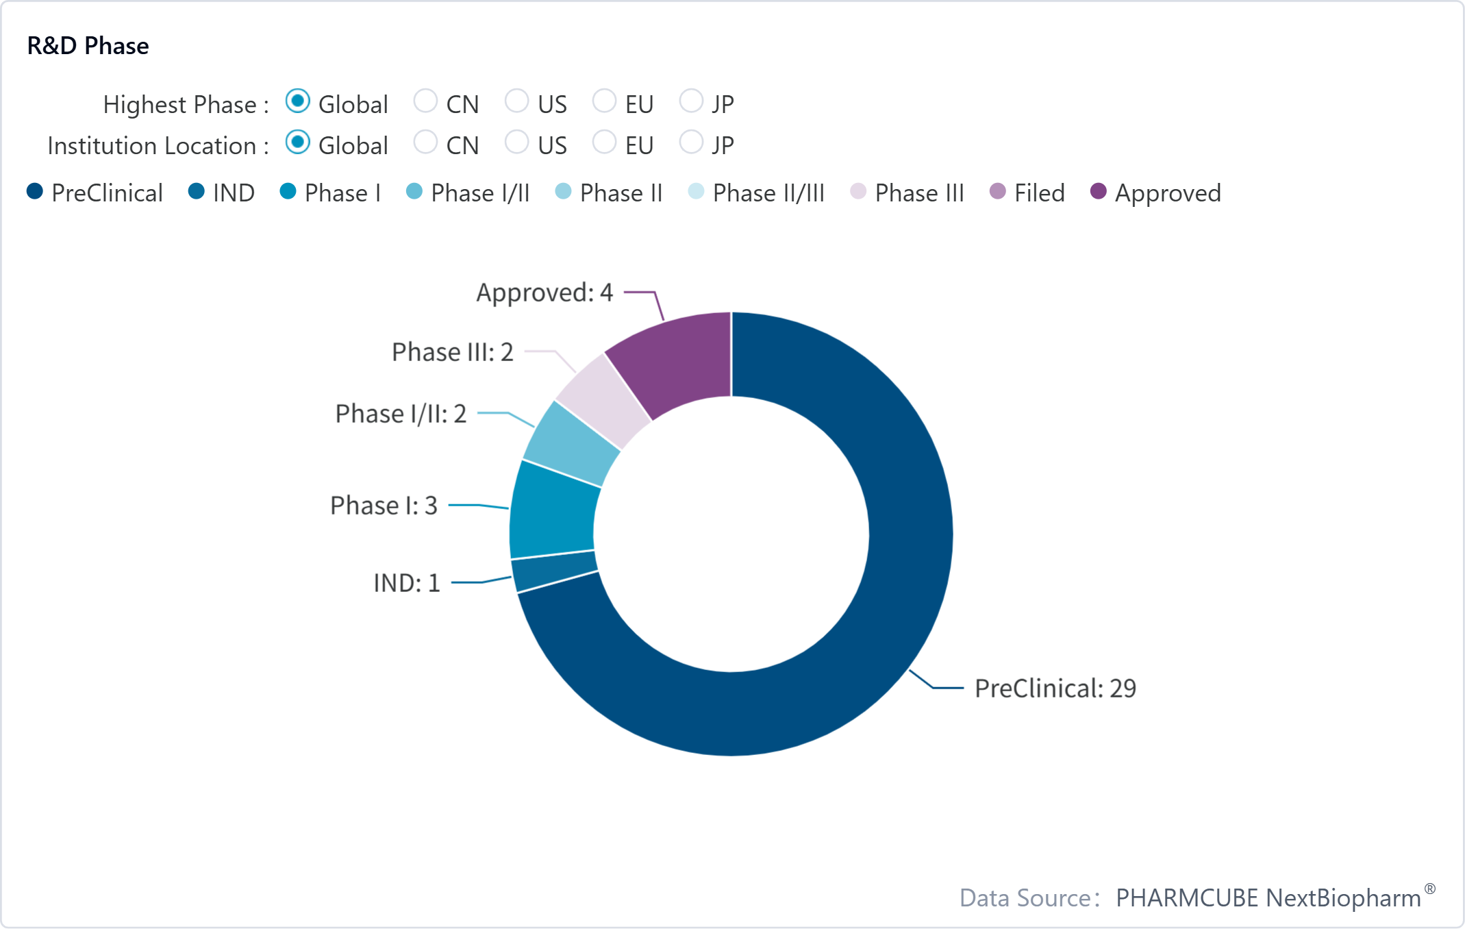This screenshot has width=1465, height=929.
Task: Open PHARMCUBE NextBiopharm data source link
Action: coord(1268,897)
